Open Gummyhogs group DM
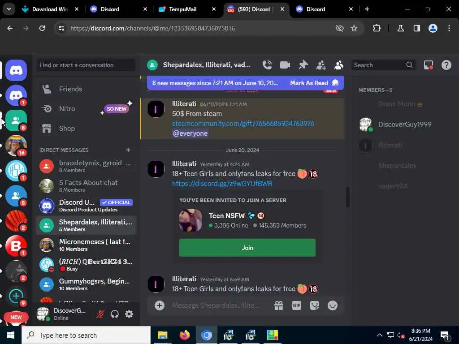459x344 pixels. pos(86,284)
